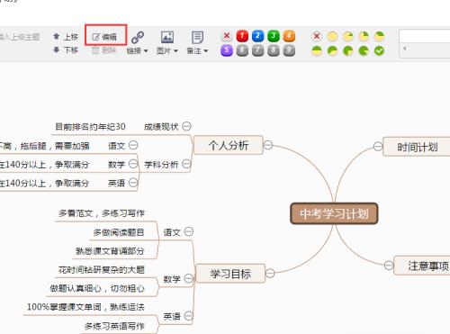Apply purple priority 5 marker

[227, 50]
